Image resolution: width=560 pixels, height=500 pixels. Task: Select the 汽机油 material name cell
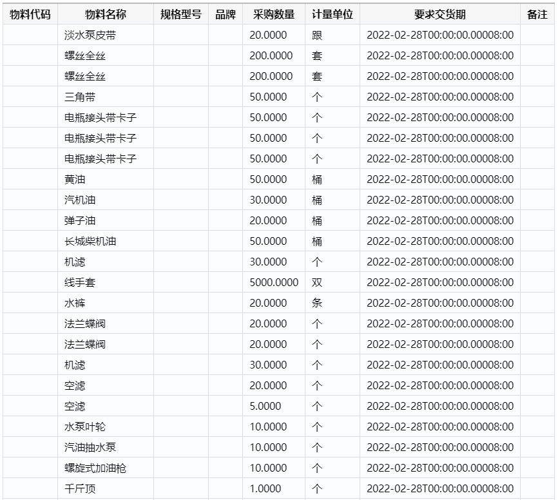[x=106, y=200]
